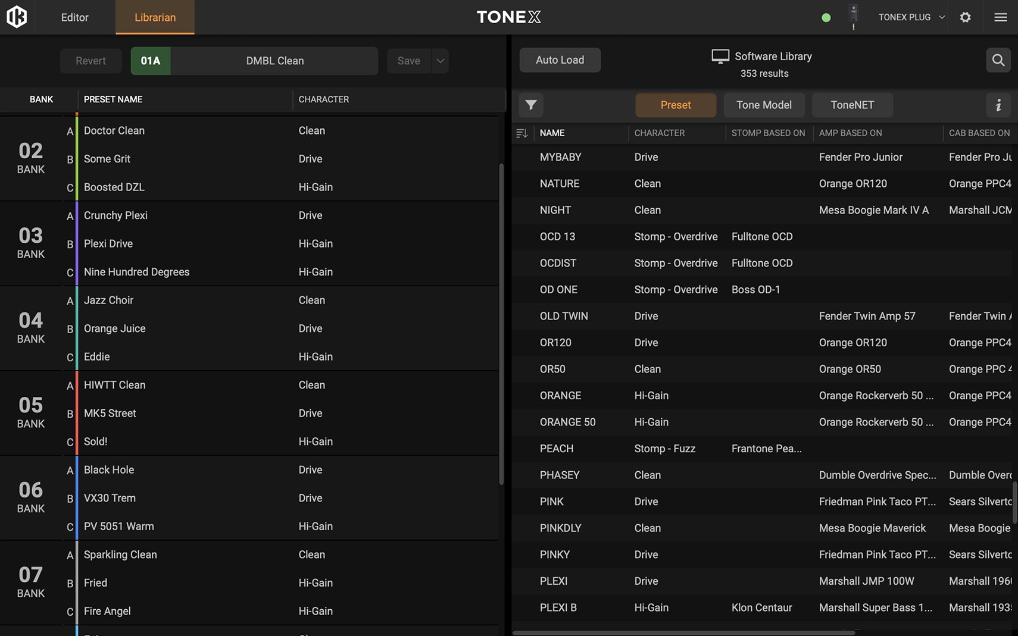Click the preset list vertical scrollbar
Viewport: 1018px width, 636px height.
click(501, 321)
